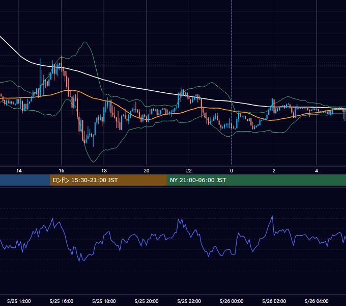346x306 pixels.
Task: Click the ロンドン 15:30-21:00 JST session bar
Action: click(108, 180)
